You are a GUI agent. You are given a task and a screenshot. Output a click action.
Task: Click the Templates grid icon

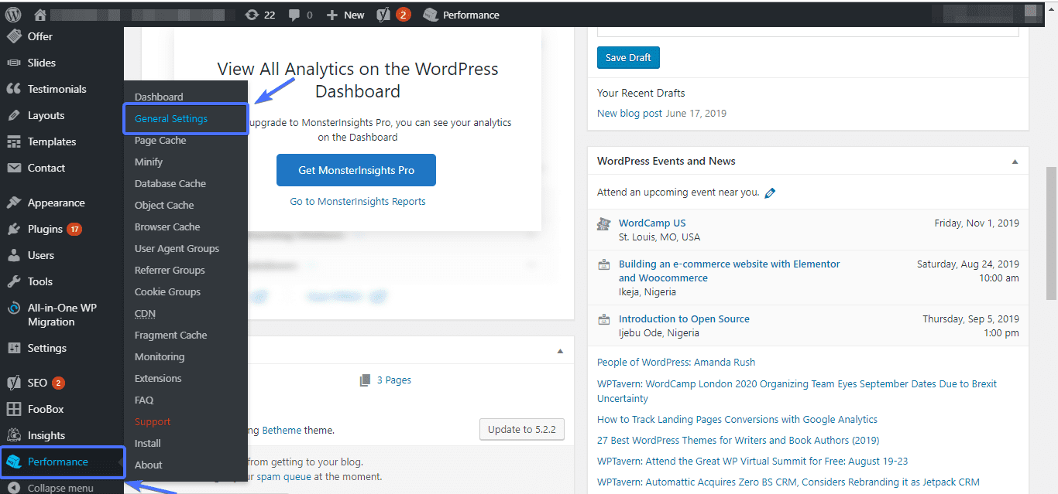click(x=13, y=141)
